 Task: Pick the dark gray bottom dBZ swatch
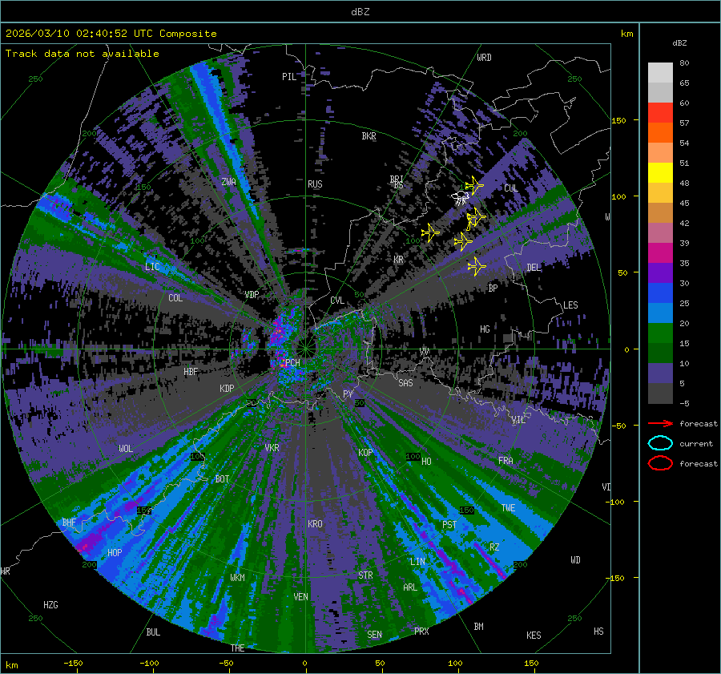click(660, 394)
